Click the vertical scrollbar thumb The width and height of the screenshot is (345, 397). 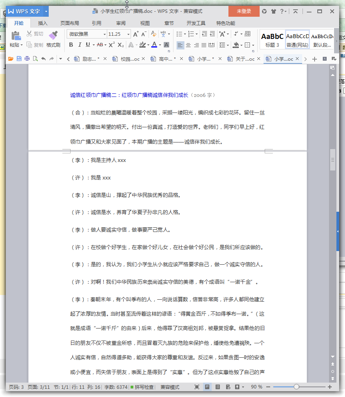coord(333,160)
